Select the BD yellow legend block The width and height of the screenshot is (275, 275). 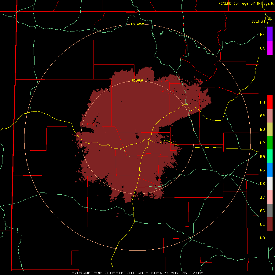[x=270, y=130]
